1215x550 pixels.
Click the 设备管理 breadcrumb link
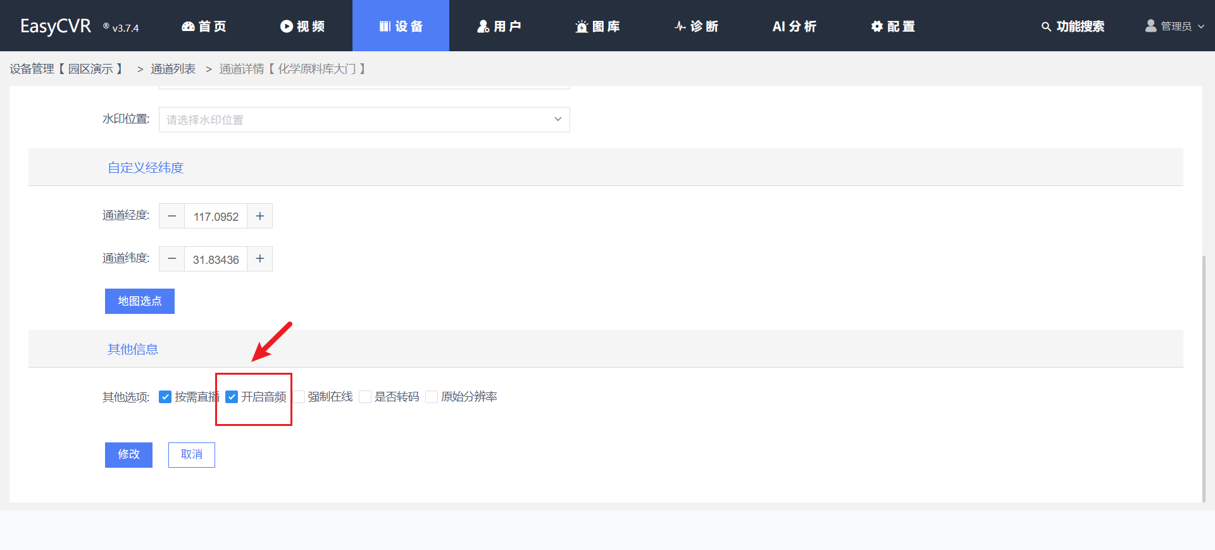[66, 69]
